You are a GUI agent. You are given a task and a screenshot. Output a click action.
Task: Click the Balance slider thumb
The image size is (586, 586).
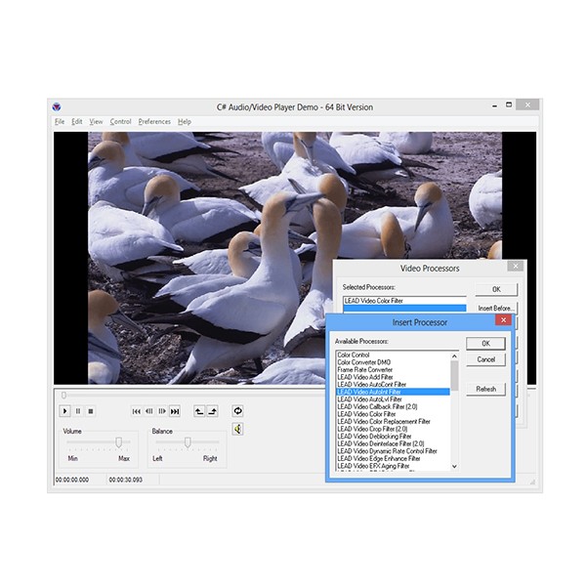click(188, 442)
